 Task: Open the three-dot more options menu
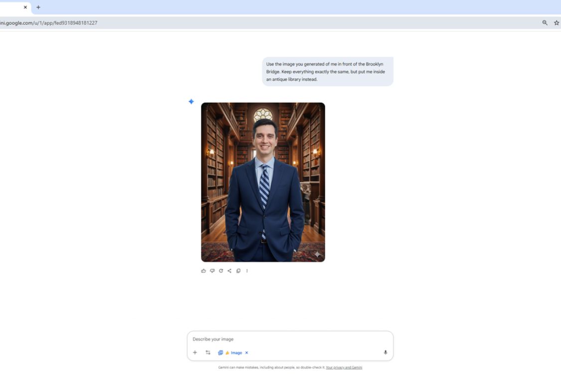[x=247, y=271]
